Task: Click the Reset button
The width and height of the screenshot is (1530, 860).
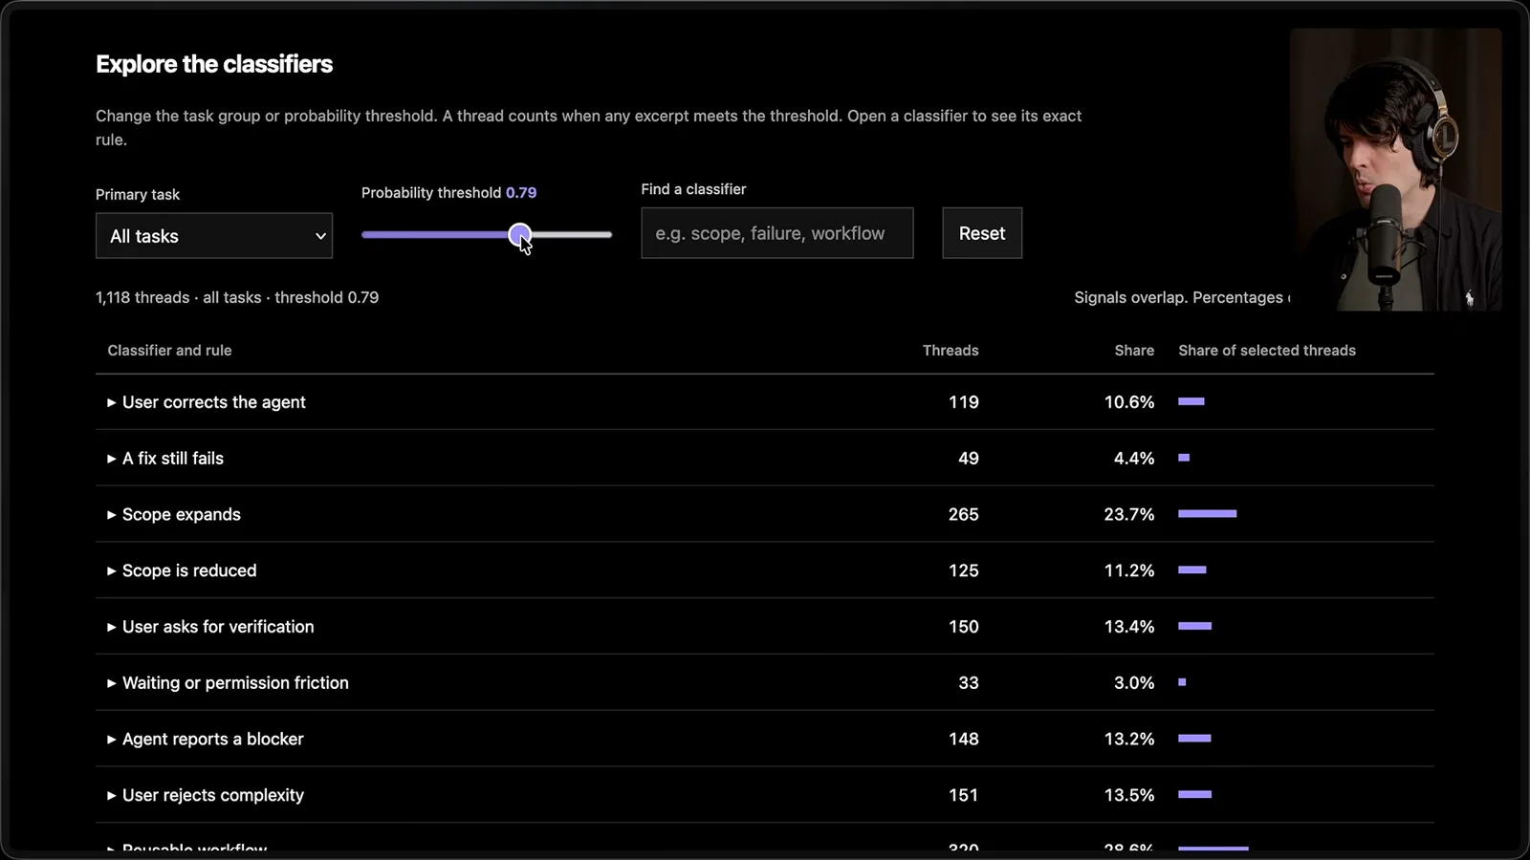Action: pos(982,233)
